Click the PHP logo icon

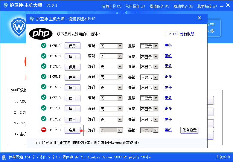(x=41, y=34)
